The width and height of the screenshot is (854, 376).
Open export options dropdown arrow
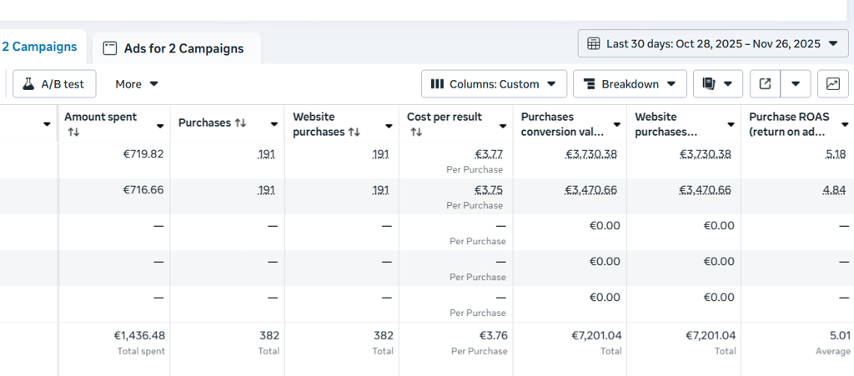point(796,83)
